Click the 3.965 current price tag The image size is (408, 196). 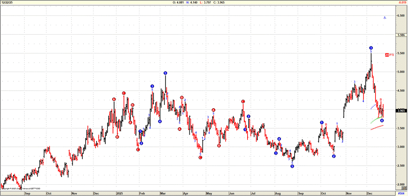pos(401,110)
